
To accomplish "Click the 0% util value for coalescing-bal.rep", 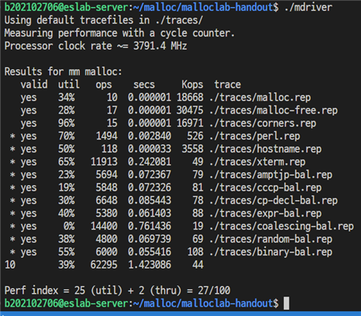I will 69,226.
